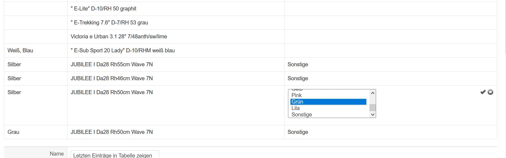Select the JUBILEE Rh55cm Wave 7N cell

112,64
